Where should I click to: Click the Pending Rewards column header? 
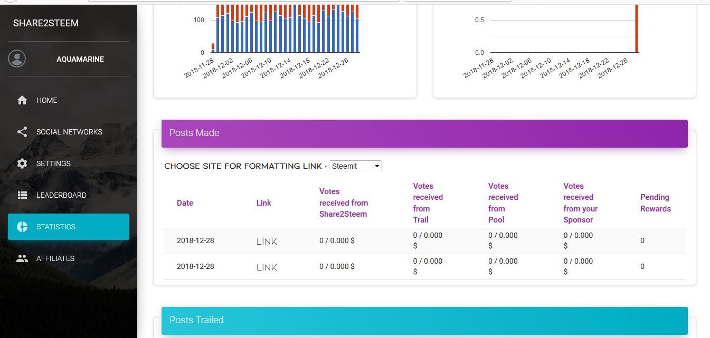pos(656,203)
